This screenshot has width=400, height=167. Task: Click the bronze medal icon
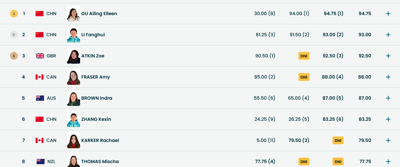click(x=14, y=56)
